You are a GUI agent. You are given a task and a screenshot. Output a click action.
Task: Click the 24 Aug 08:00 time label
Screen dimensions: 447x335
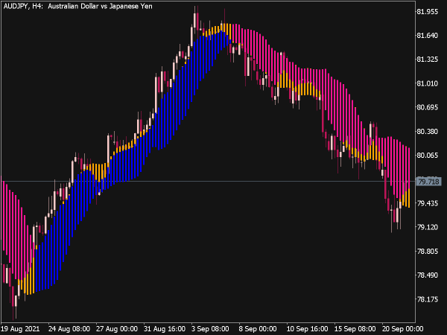click(69, 329)
